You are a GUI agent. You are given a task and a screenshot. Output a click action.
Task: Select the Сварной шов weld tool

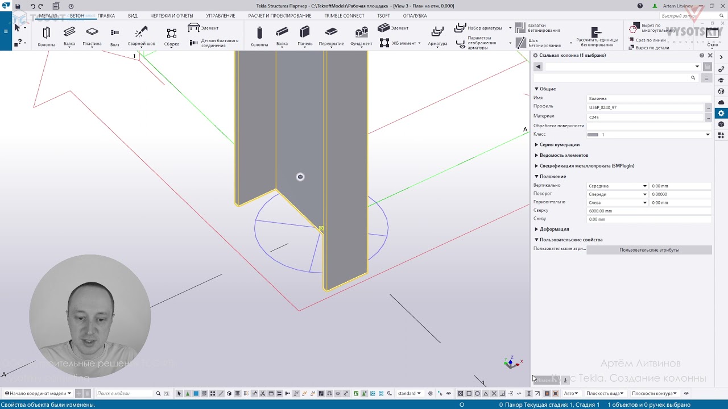click(x=141, y=36)
